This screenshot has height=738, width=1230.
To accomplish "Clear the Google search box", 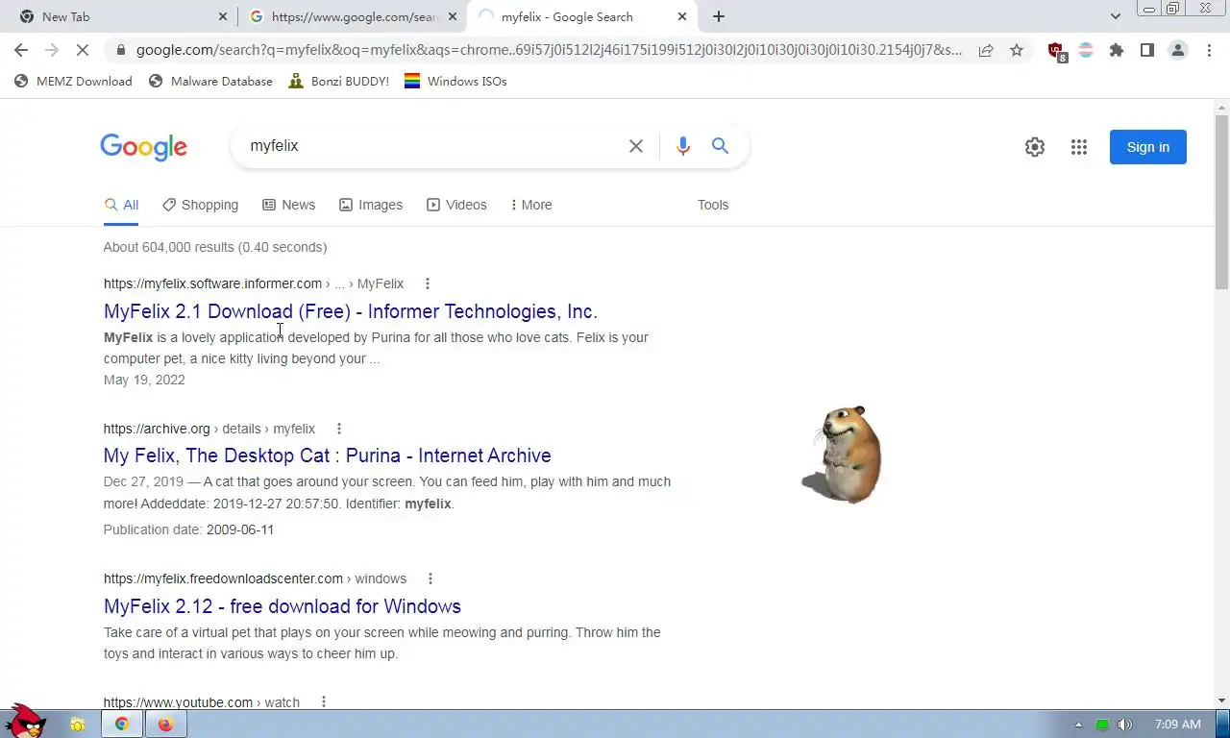I will pyautogui.click(x=636, y=146).
